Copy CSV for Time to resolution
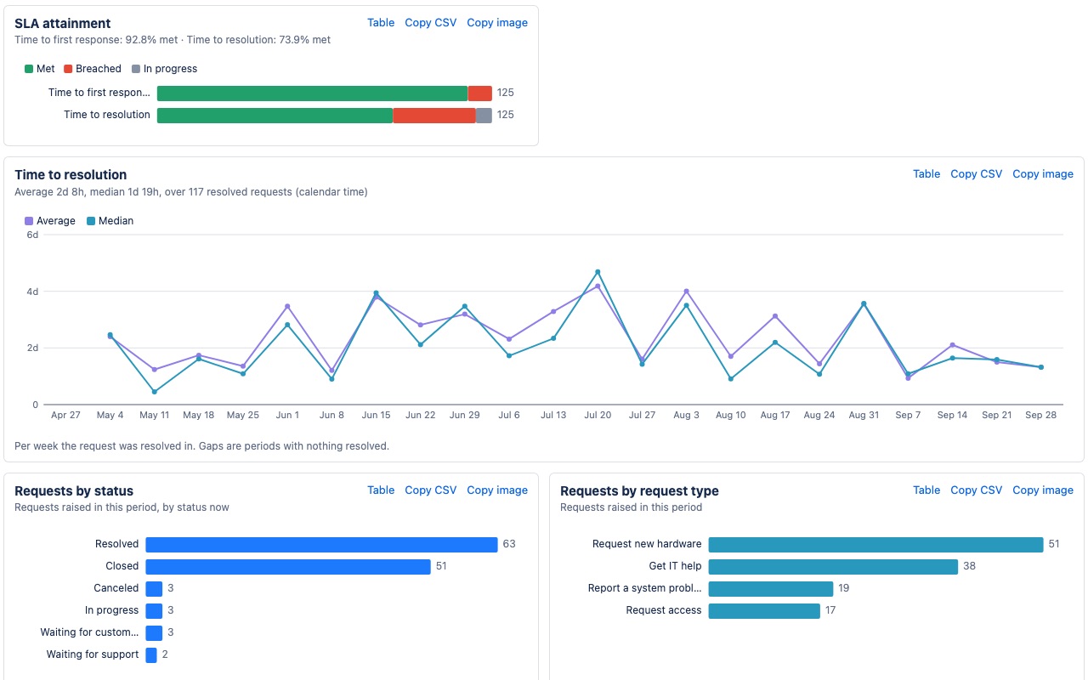Screen dimensions: 1088x680 [977, 174]
